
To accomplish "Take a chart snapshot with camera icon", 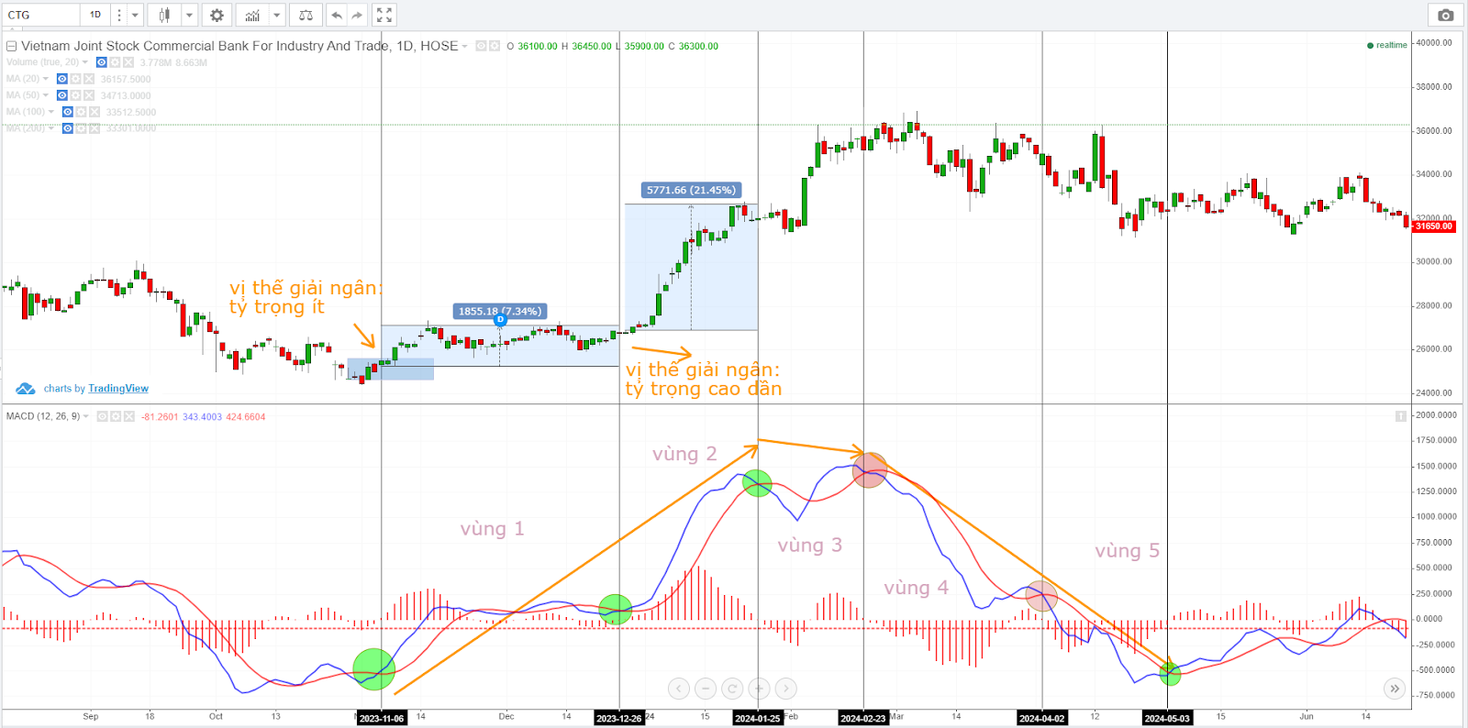I will [1445, 15].
